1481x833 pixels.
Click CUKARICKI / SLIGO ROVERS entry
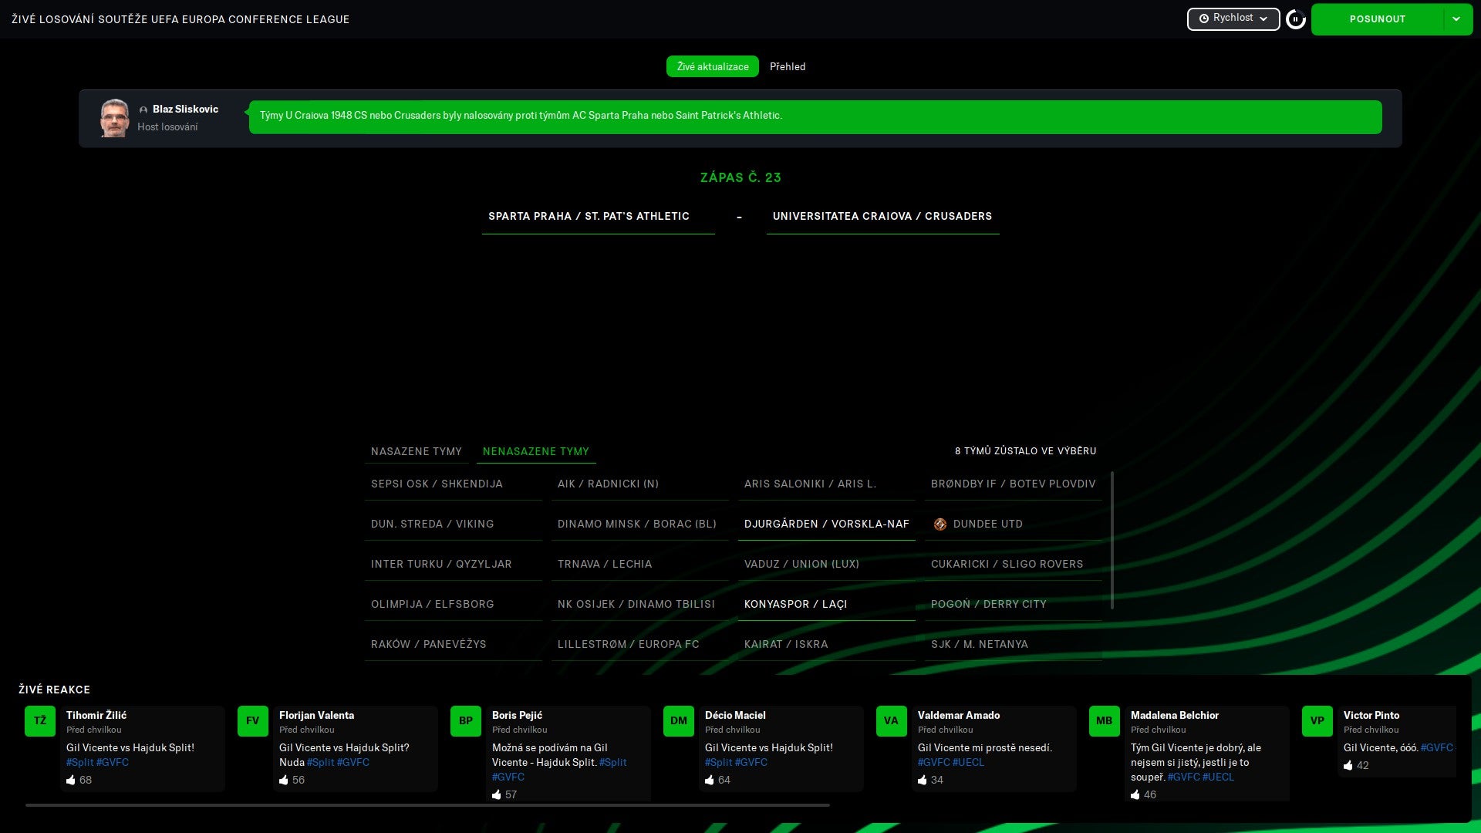(1013, 564)
